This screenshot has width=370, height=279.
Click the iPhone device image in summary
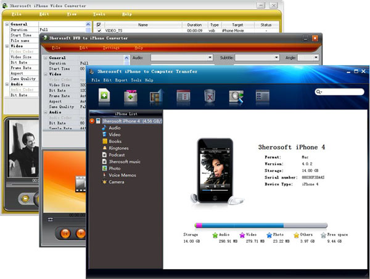tap(215, 171)
